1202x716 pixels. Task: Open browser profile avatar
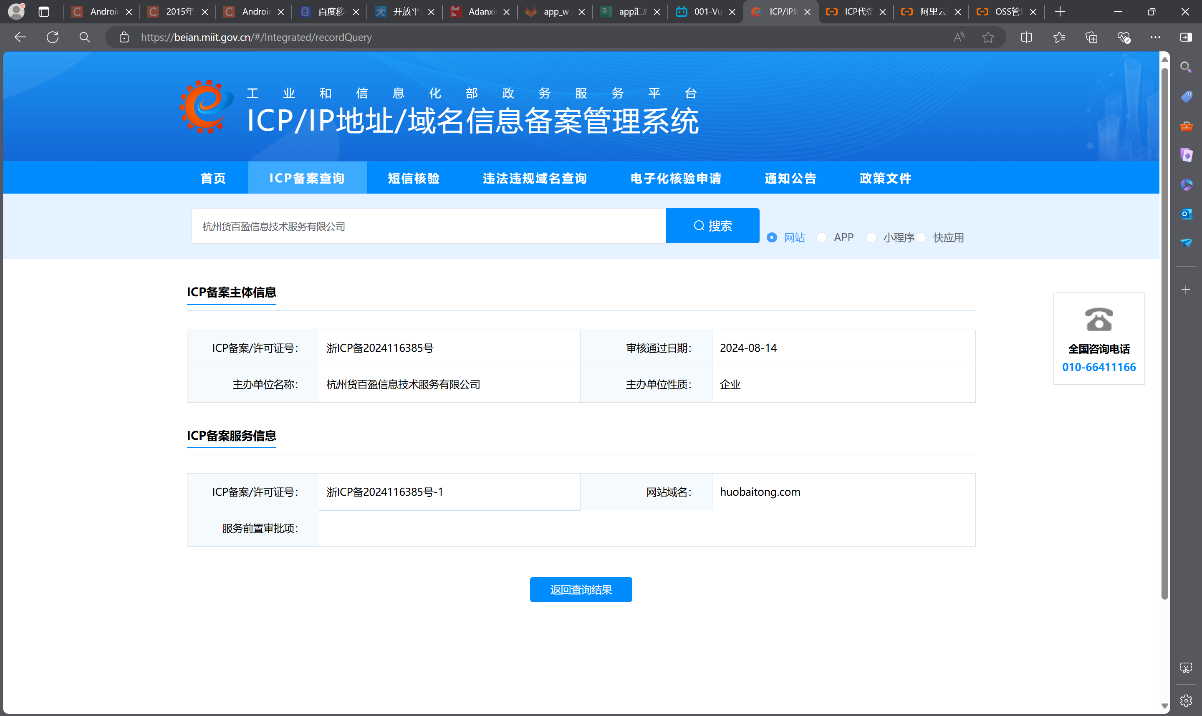(16, 11)
